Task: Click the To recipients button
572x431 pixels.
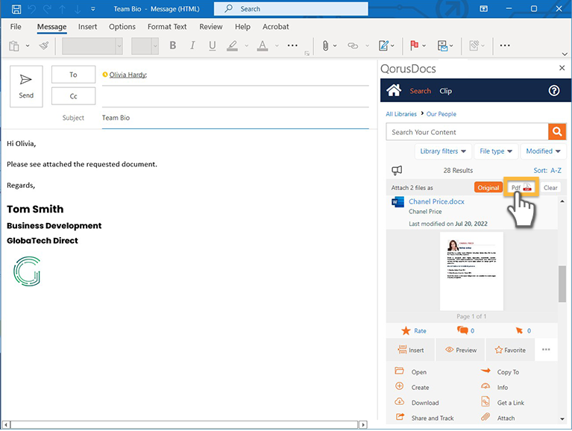Action: click(73, 75)
